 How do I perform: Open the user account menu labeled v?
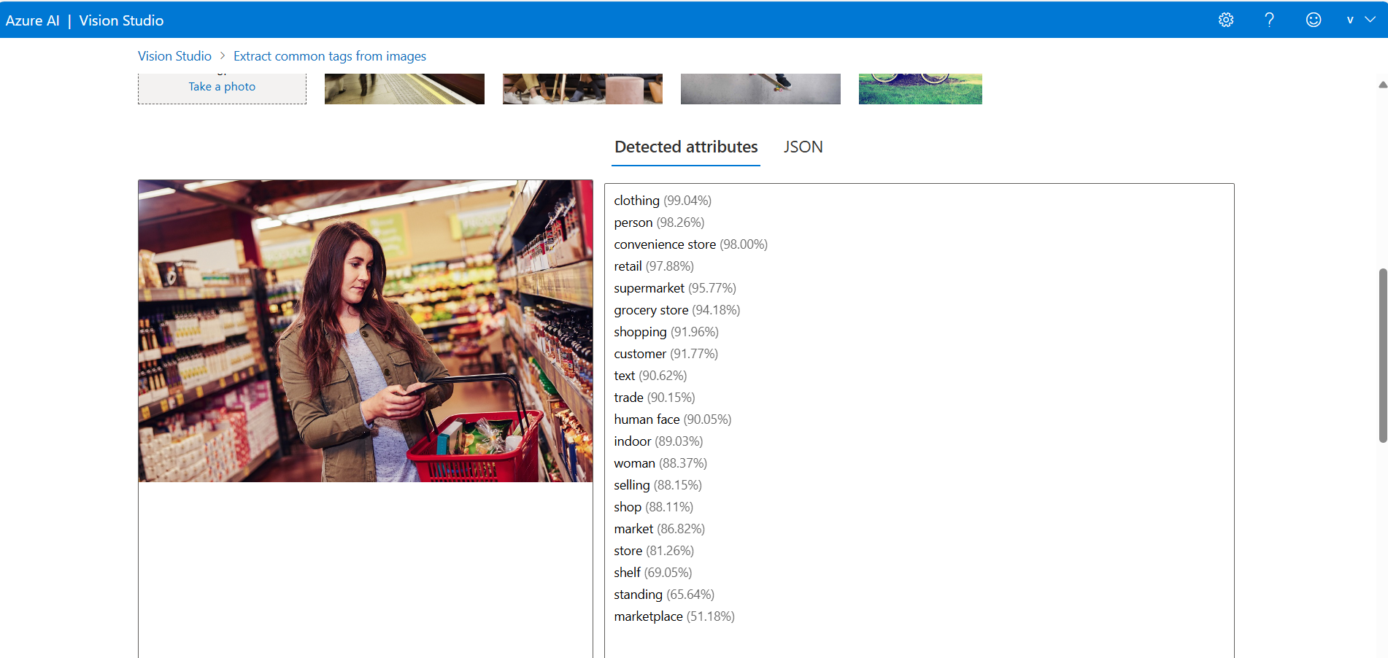1349,20
